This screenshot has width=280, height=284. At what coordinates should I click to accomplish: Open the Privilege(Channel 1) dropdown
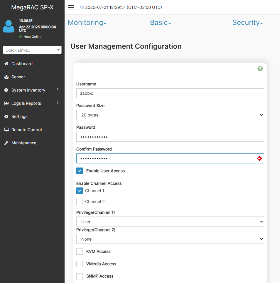click(x=170, y=222)
